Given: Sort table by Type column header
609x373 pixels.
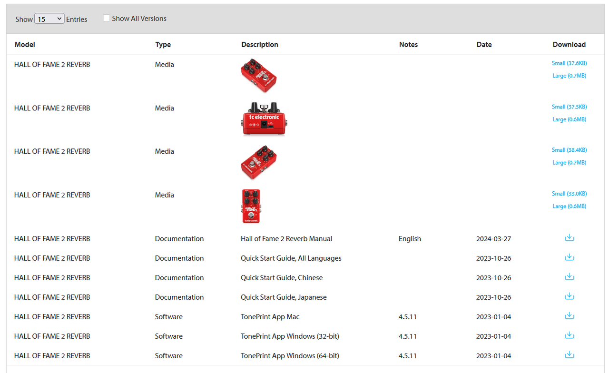Looking at the screenshot, I should (x=163, y=45).
